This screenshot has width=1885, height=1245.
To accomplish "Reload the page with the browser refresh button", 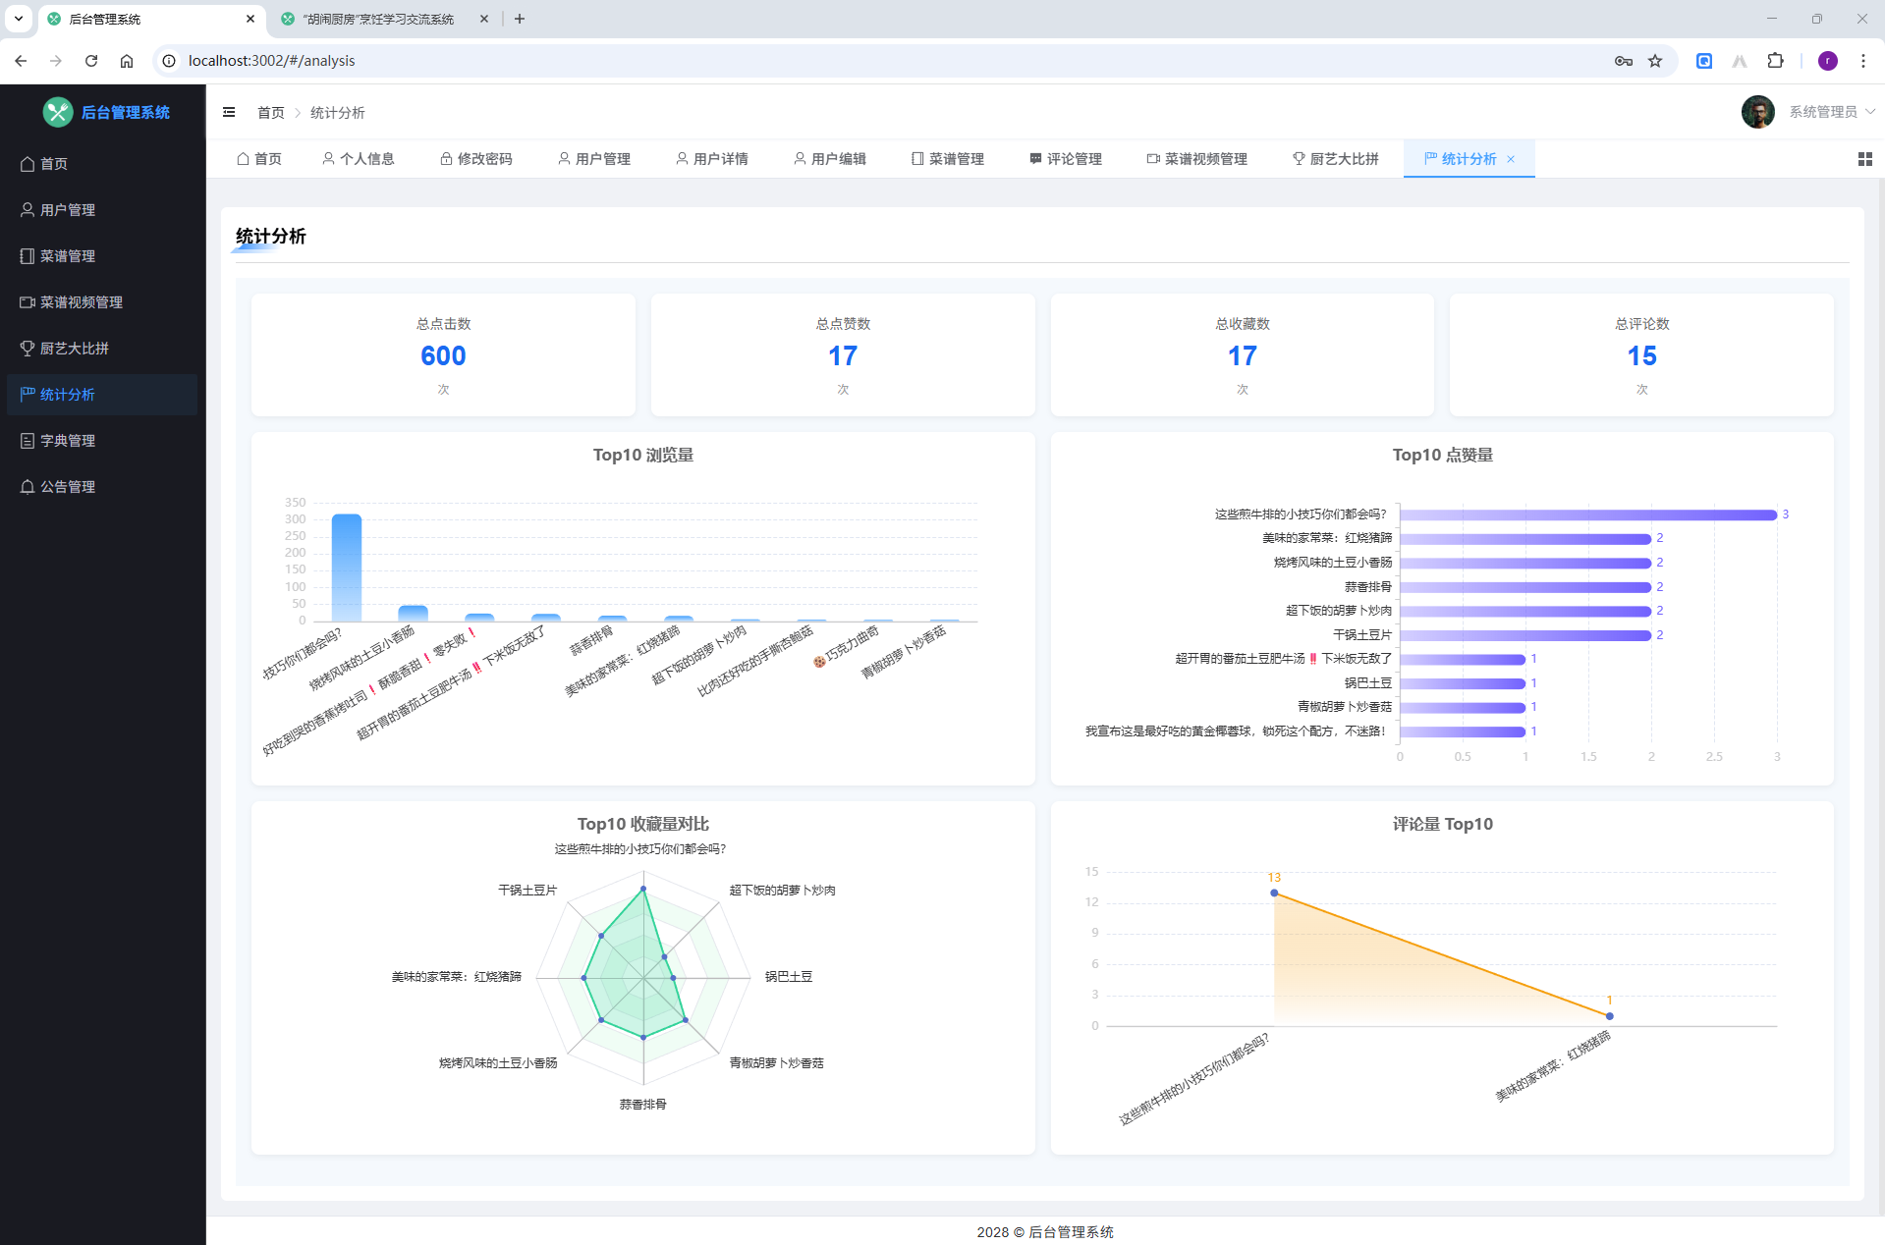I will pos(91,61).
